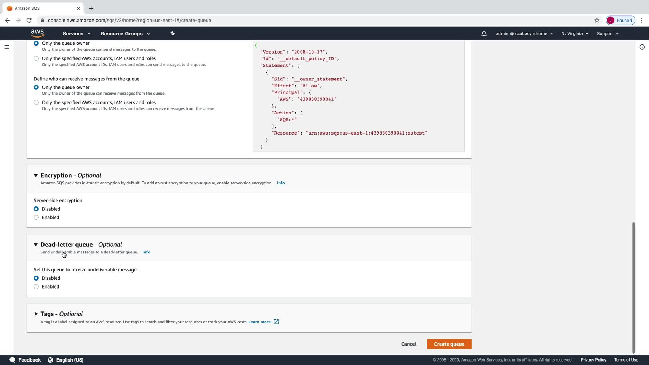Viewport: 649px width, 365px height.
Task: Close the Amazon SQS browser tab
Action: tap(78, 8)
